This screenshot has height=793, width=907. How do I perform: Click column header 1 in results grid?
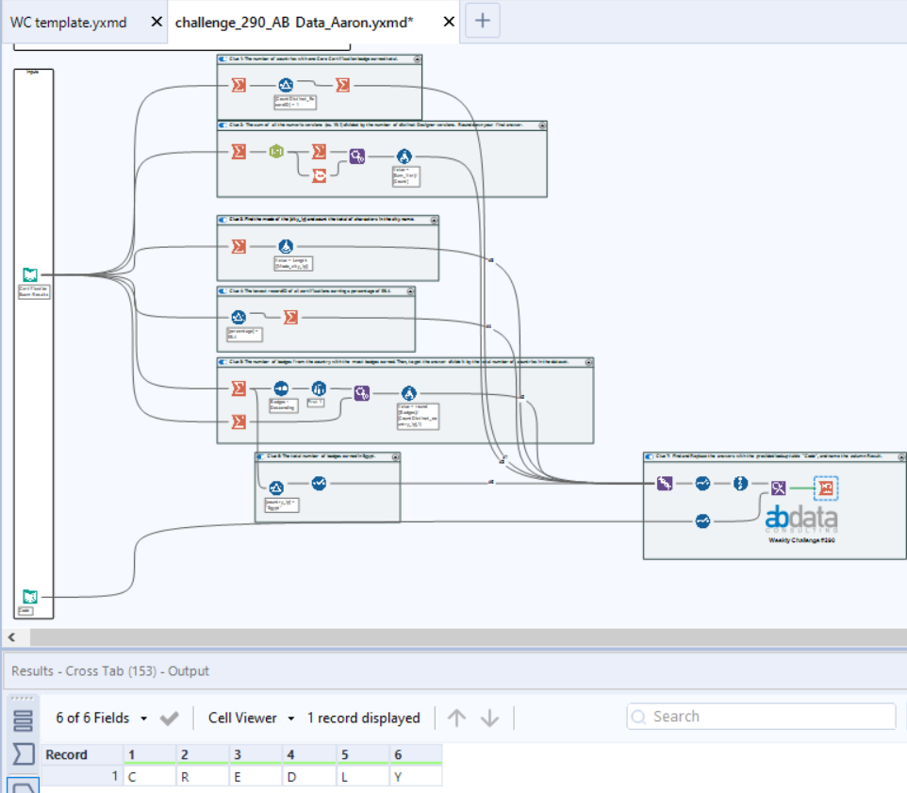click(150, 755)
